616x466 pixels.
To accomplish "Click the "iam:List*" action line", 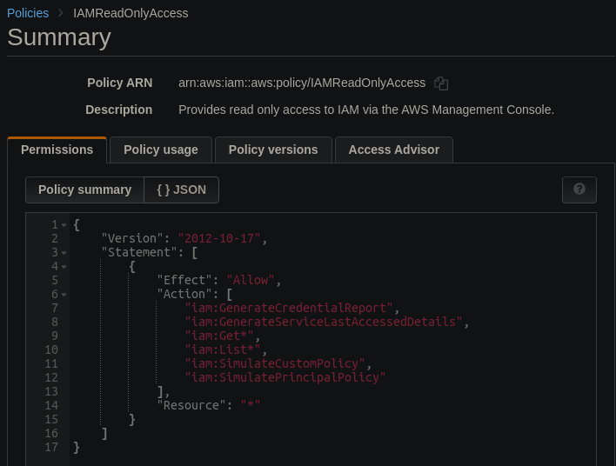I will 223,349.
